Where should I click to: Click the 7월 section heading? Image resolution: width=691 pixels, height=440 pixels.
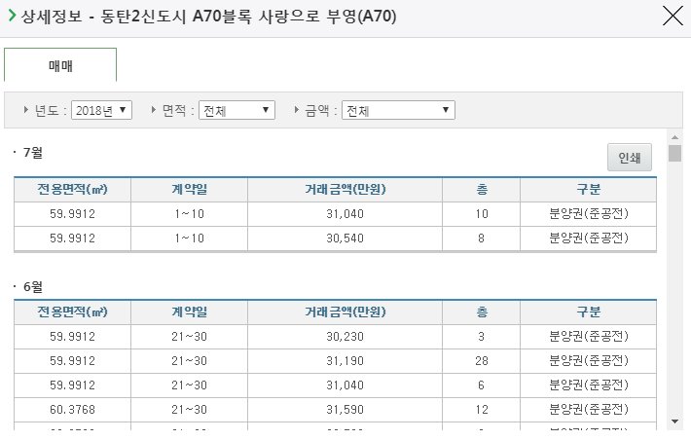[33, 153]
